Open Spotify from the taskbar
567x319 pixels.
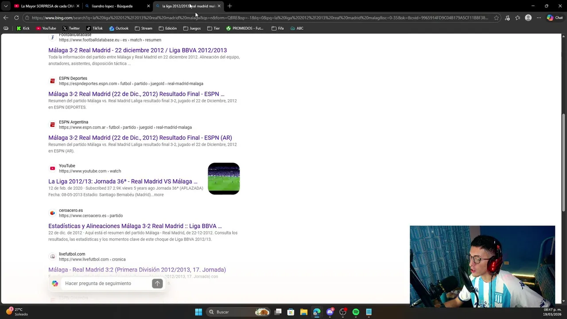(x=356, y=312)
